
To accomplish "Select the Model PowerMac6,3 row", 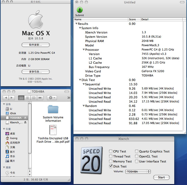I will 128,45.
